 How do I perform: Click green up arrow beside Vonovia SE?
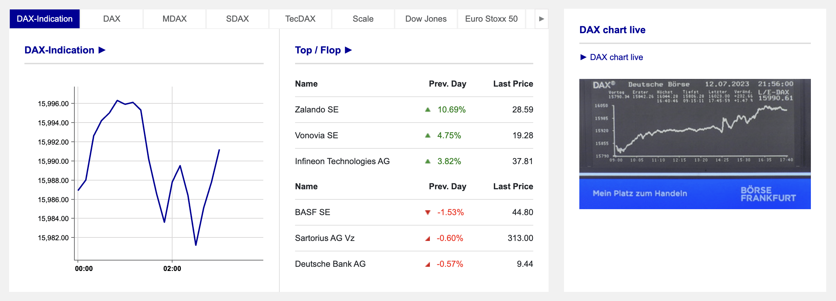[x=428, y=135]
